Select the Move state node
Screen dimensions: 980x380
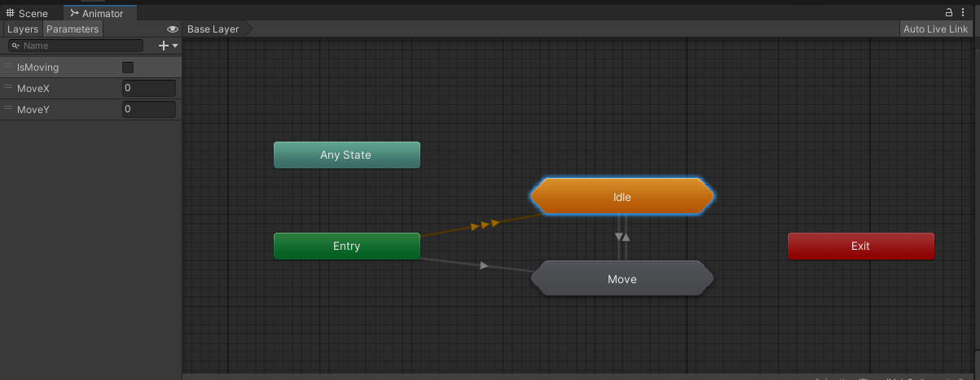pos(622,279)
